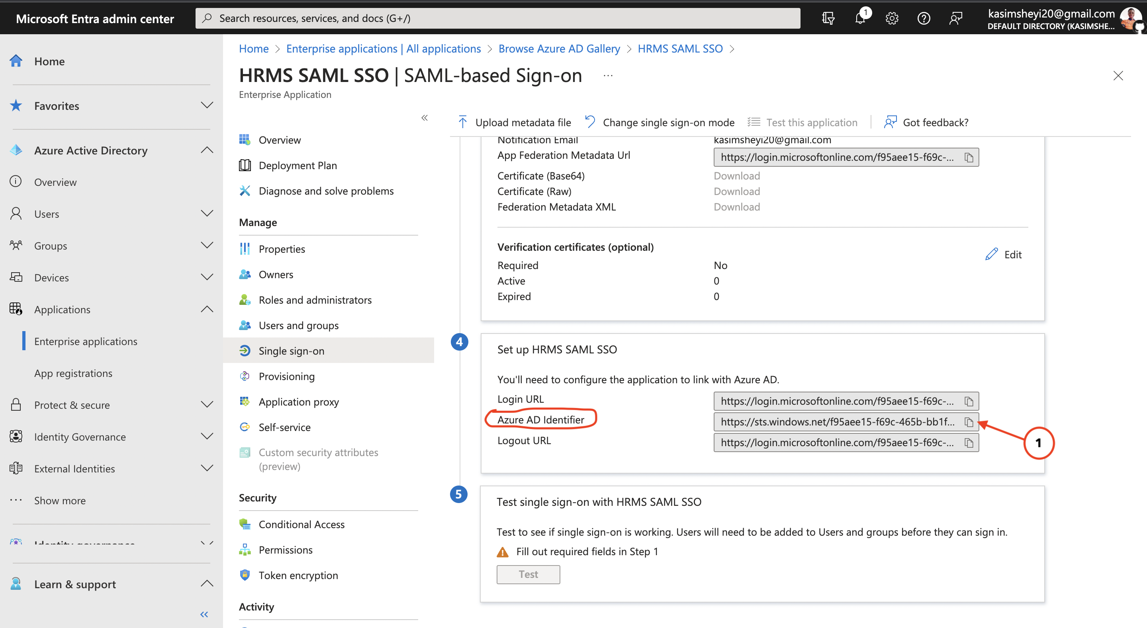Copy the Login URL value
1147x628 pixels.
click(x=969, y=402)
